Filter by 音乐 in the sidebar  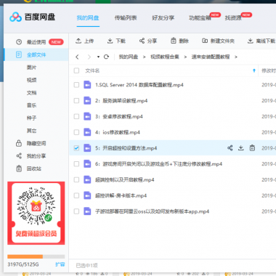click(x=31, y=105)
